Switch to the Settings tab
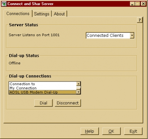This screenshot has width=148, height=139. click(x=42, y=14)
